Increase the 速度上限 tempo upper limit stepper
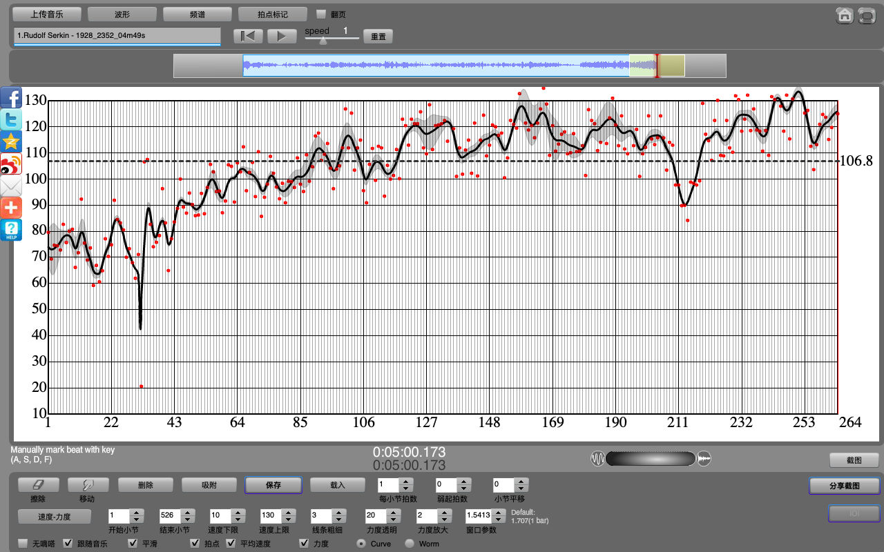This screenshot has height=552, width=884. tap(286, 512)
